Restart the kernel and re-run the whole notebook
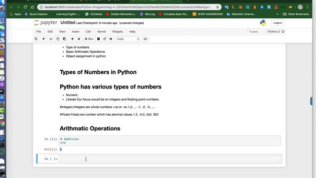The width and height of the screenshot is (316, 178). coord(111,39)
